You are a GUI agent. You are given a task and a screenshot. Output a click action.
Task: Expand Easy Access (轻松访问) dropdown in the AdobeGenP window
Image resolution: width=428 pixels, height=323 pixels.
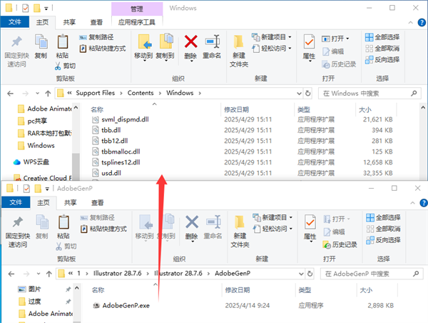pyautogui.click(x=292, y=229)
